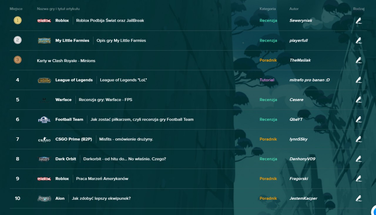Click the CSGO logo icon
Screen dimensions: 376x215
(x=44, y=140)
